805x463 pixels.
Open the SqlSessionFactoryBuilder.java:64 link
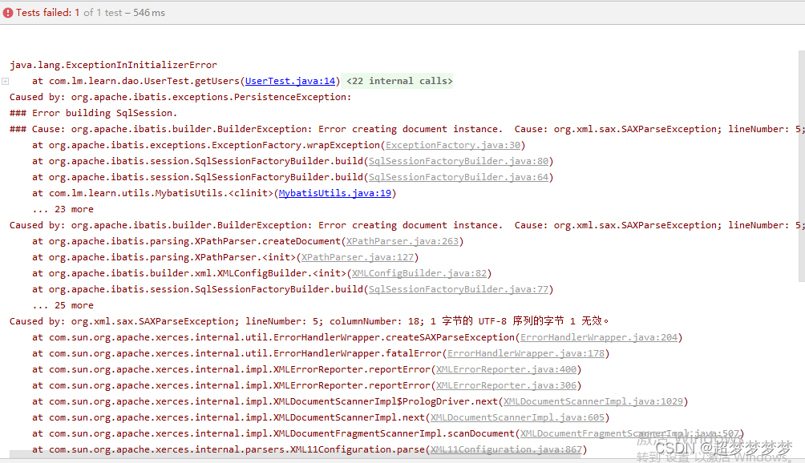(x=459, y=177)
